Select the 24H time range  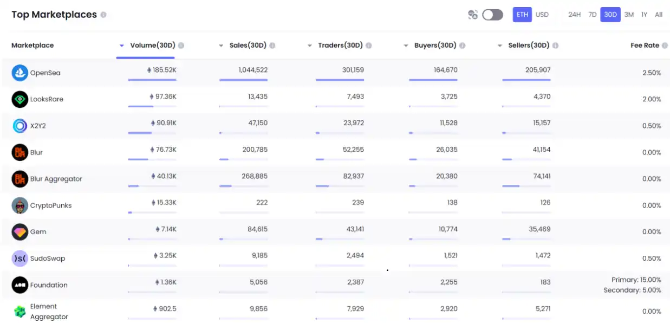pos(575,15)
